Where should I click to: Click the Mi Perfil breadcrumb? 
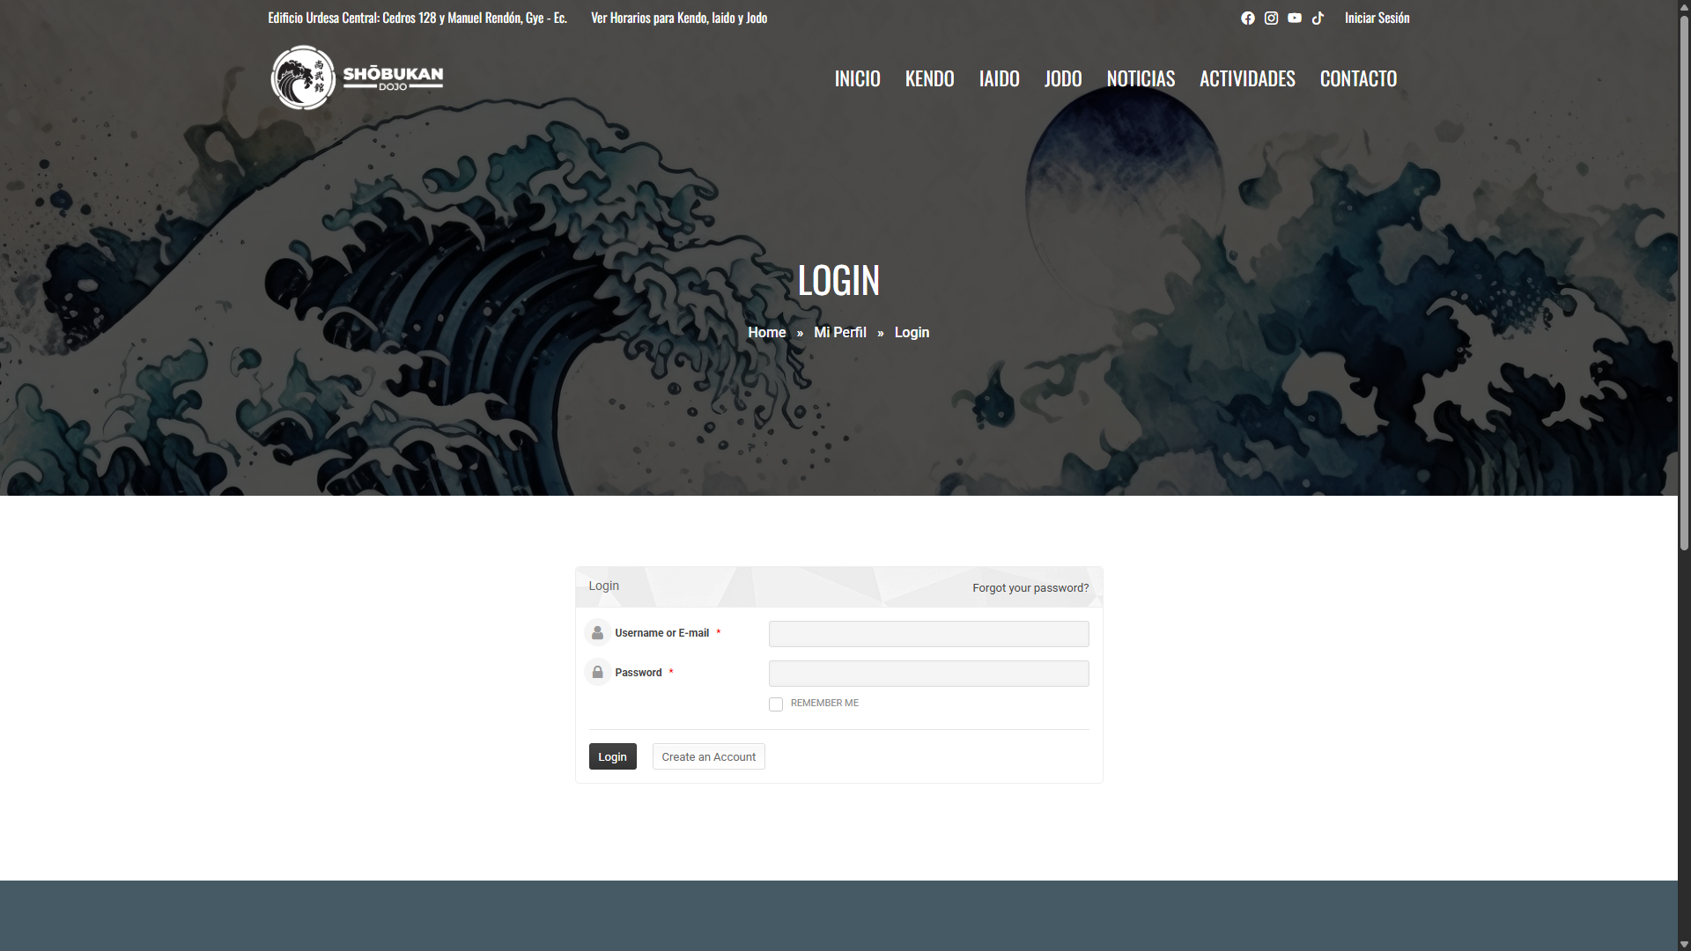point(839,332)
